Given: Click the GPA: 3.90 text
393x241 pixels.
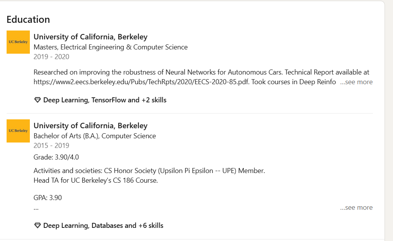Looking at the screenshot, I should point(48,198).
